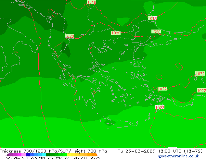The width and height of the screenshot is (206, 159).
Task: Click the legend value 275
Action: (34, 158)
